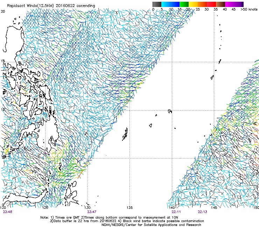Select the orange 25-30 knots legend color
The width and height of the screenshot is (259, 227).
[x=202, y=4]
